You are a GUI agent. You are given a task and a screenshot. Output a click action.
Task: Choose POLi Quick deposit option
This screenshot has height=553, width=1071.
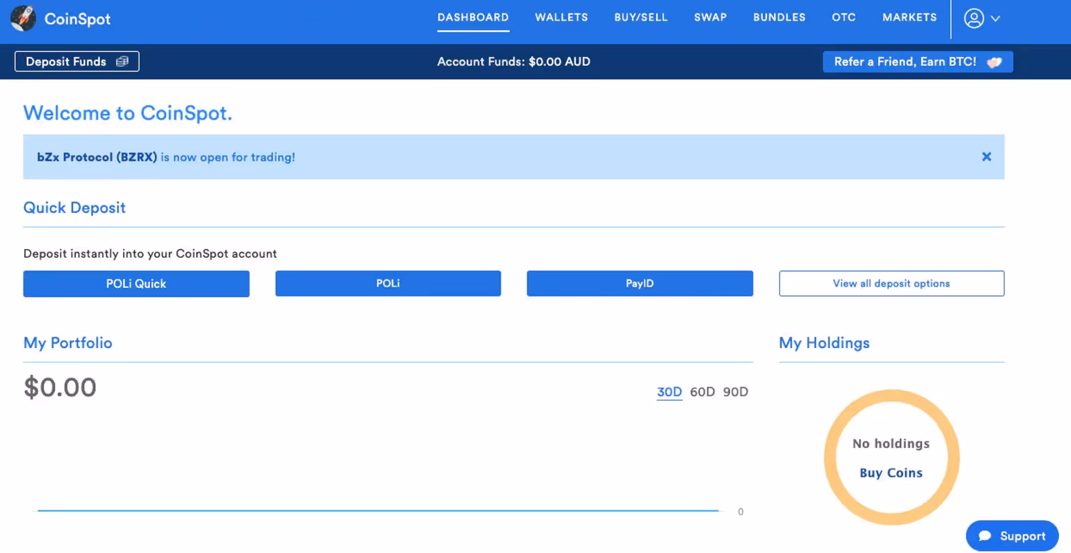[x=137, y=284]
